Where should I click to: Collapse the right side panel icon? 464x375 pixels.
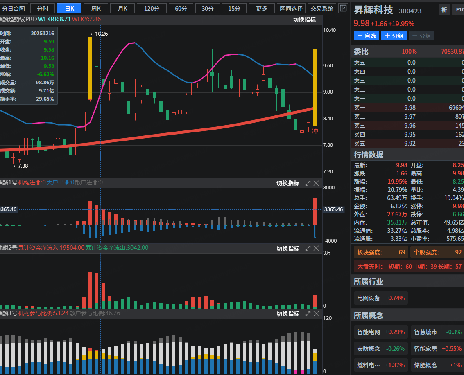point(343,8)
